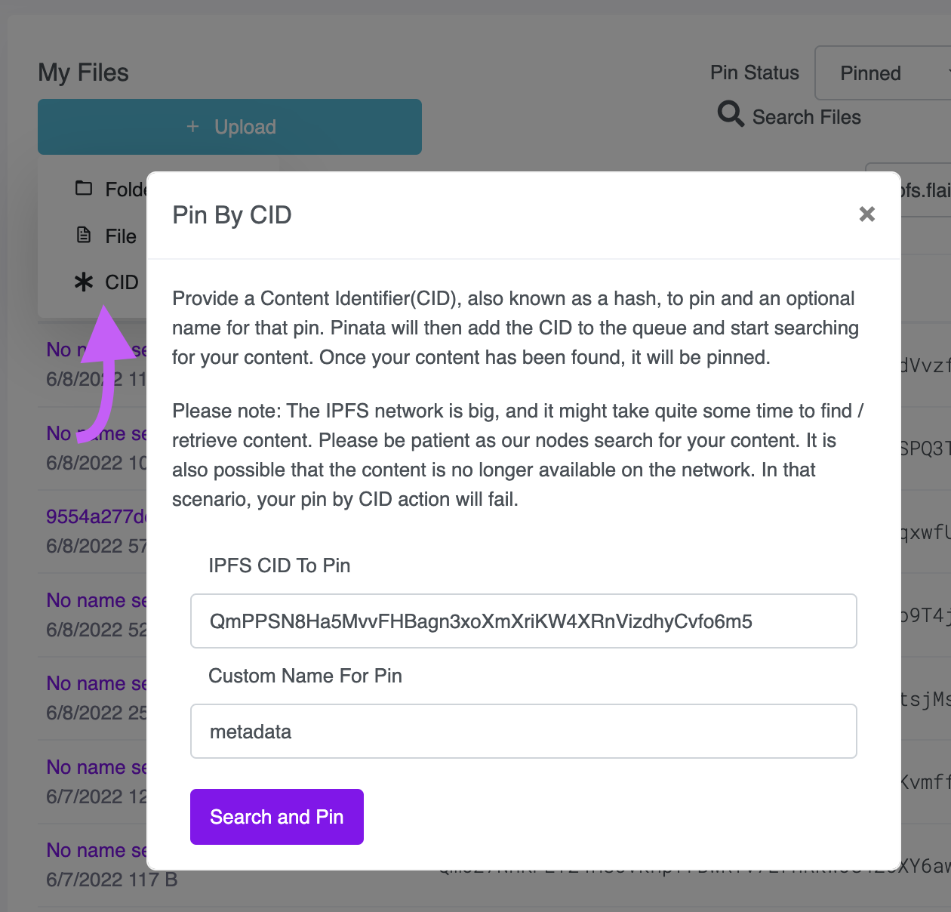The width and height of the screenshot is (951, 912).
Task: Open the Pin Status dropdown showing Pinned
Action: (x=883, y=73)
